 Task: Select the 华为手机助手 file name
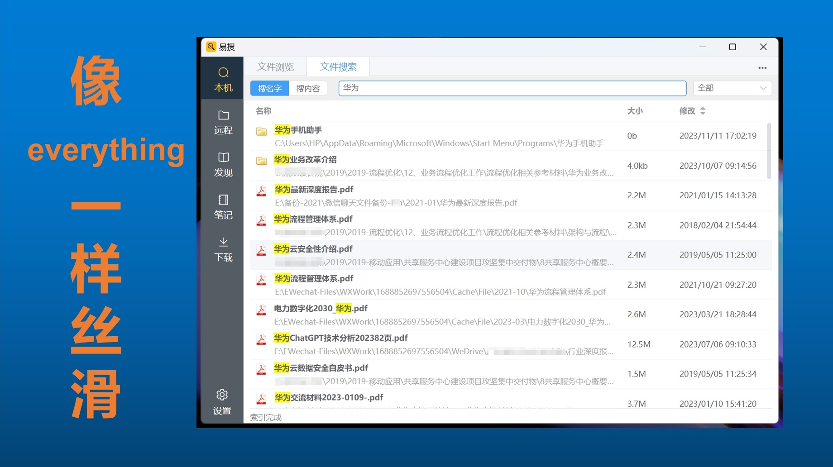point(298,130)
